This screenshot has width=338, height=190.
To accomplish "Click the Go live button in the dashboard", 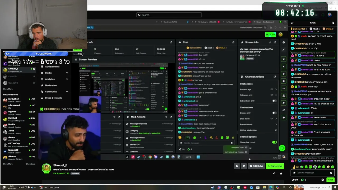I will click(270, 35).
